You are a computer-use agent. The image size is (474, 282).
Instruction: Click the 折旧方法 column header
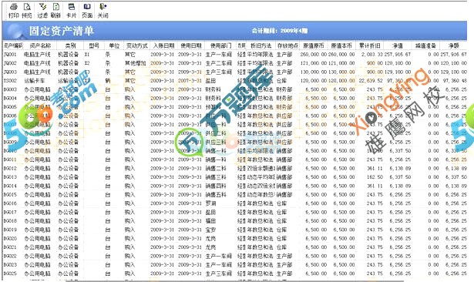click(261, 45)
